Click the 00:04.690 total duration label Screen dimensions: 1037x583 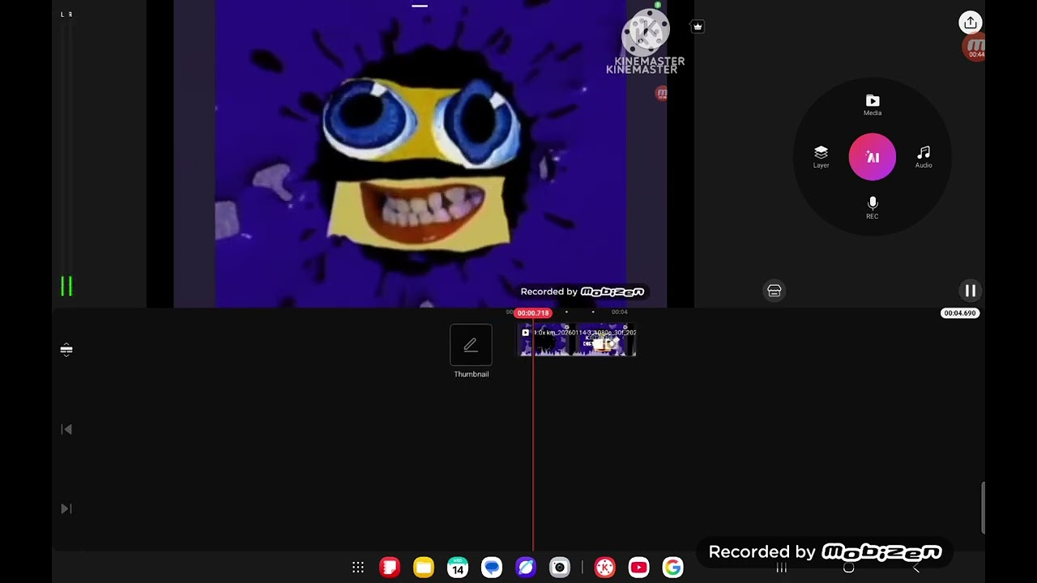coord(960,313)
